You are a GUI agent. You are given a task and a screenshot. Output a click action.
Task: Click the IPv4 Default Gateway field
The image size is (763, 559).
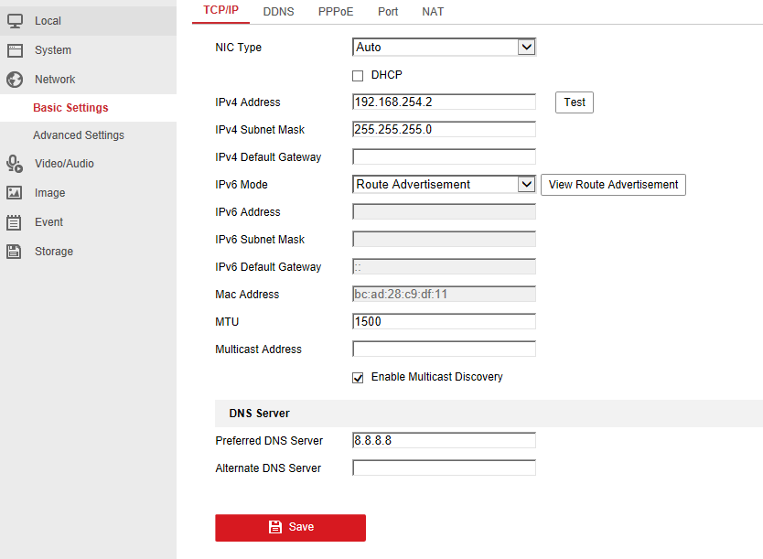[444, 156]
